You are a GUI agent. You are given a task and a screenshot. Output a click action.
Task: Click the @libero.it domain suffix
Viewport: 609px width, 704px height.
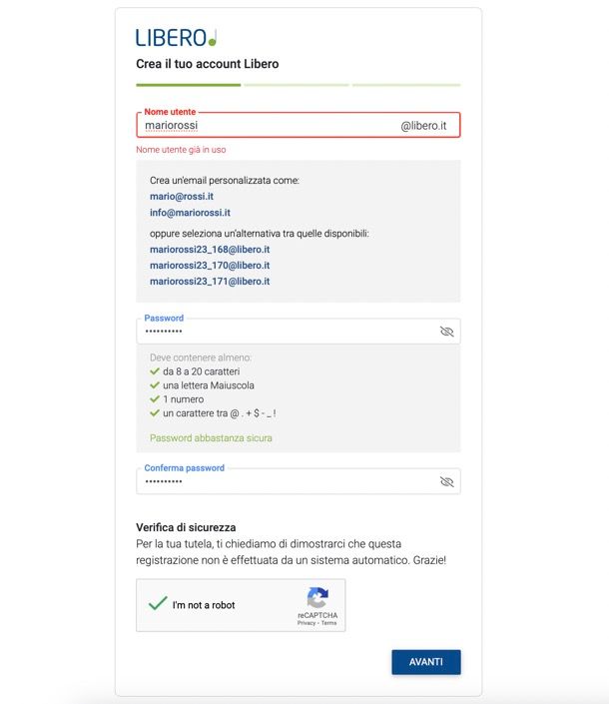click(423, 126)
